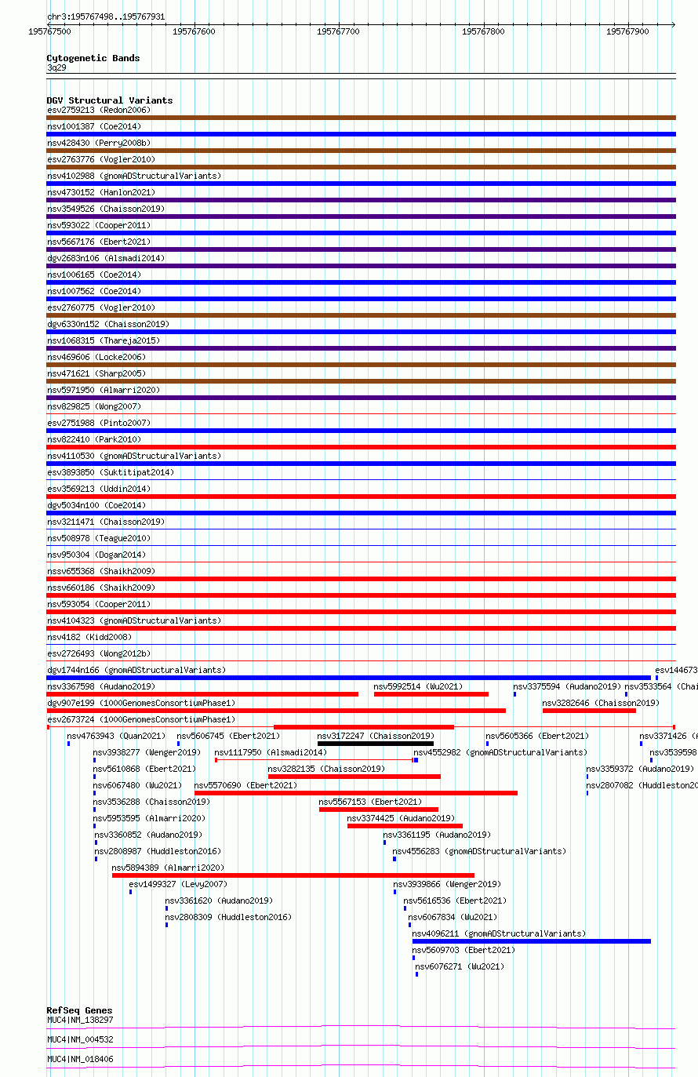Screen dimensions: 698x1077
Task: Click nsv4102988 (gnomADStructuralVariants) label
Action: 134,176
